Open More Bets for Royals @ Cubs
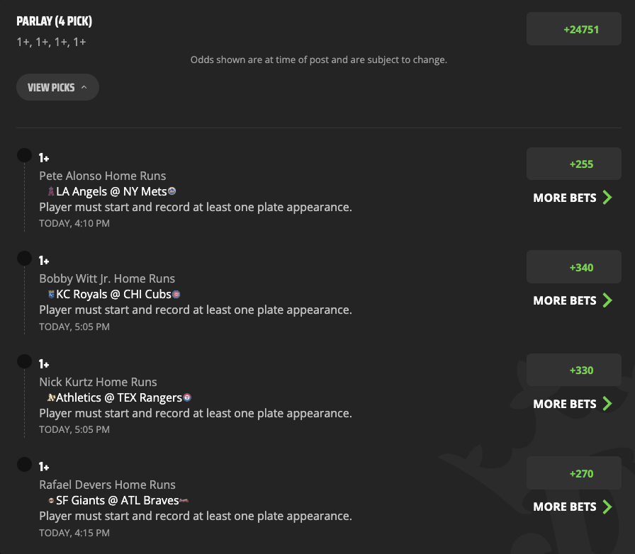 point(573,300)
